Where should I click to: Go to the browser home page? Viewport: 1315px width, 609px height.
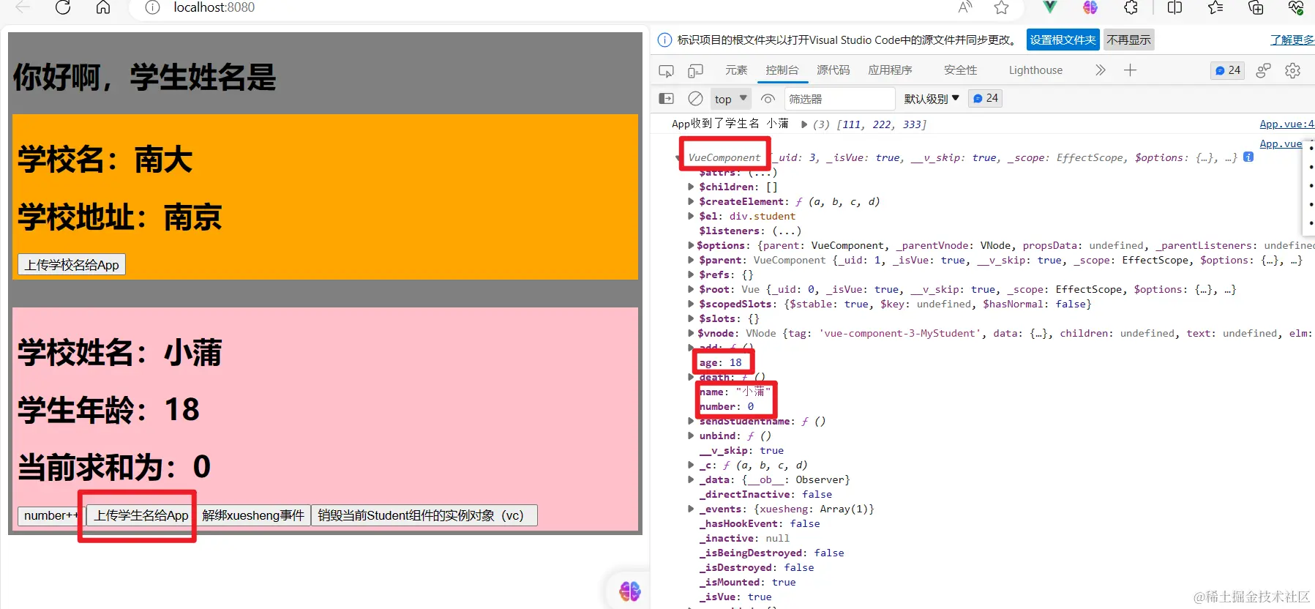pyautogui.click(x=103, y=7)
